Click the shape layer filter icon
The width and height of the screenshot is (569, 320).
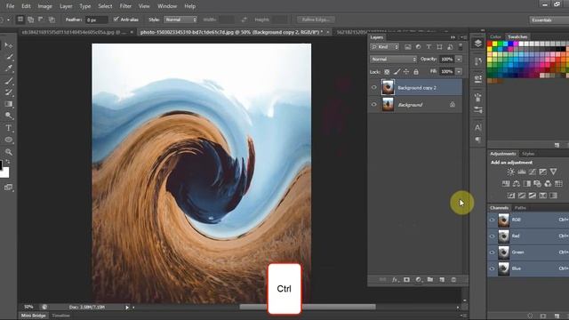[439, 47]
